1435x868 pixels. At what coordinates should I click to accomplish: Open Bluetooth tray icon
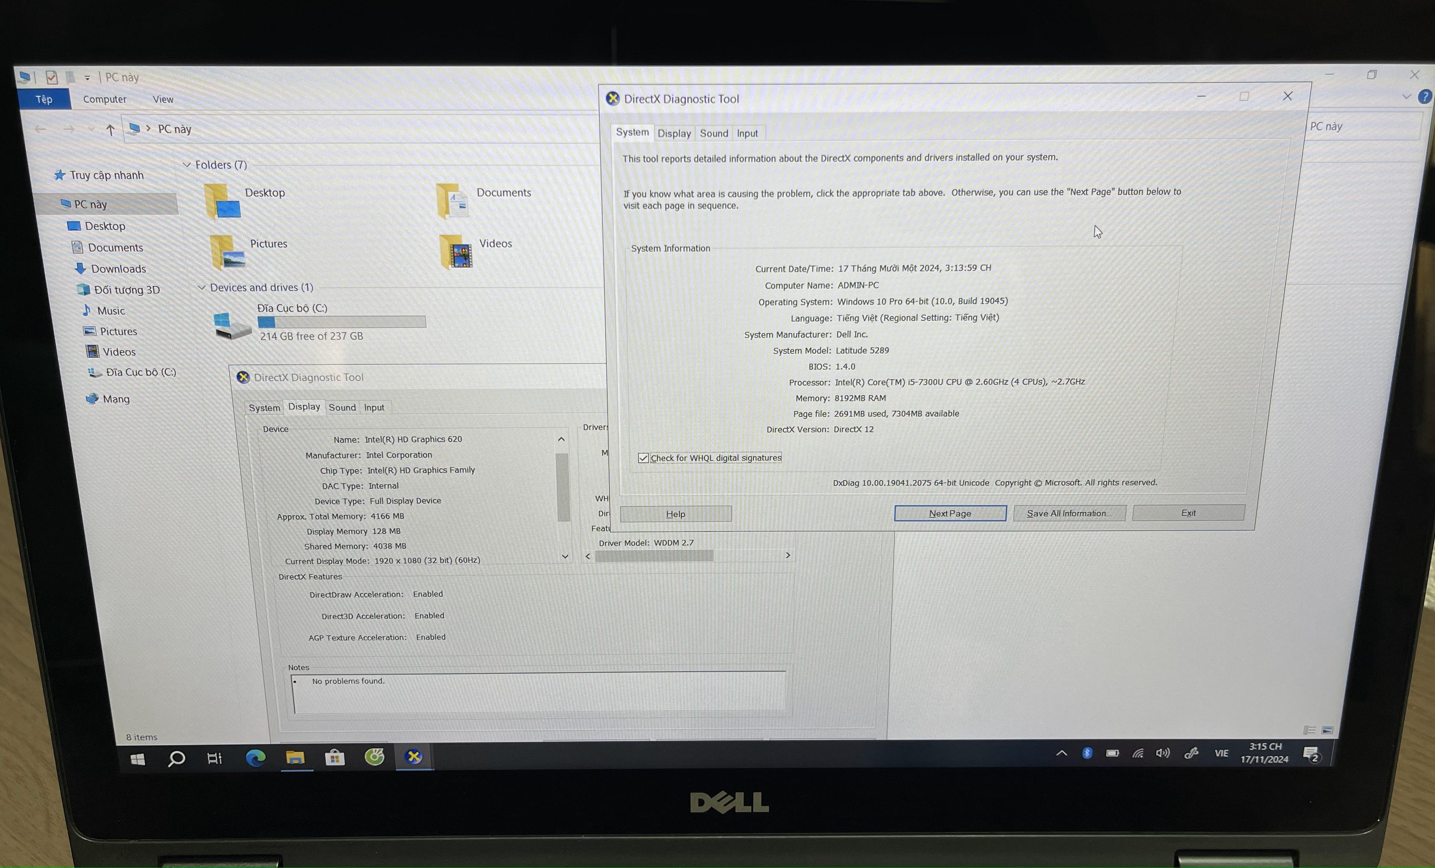1087,753
